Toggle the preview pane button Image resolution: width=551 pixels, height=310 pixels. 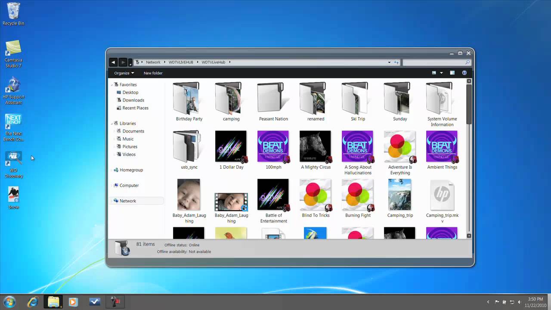[x=452, y=73]
